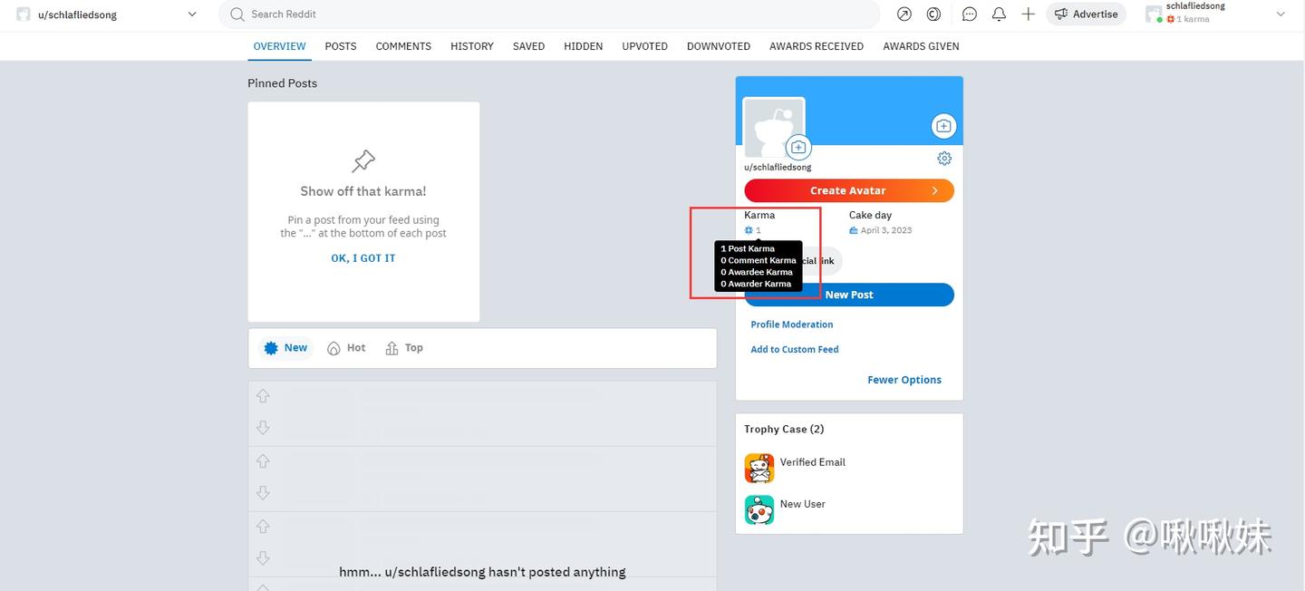Downvote the first feed post
Screen dimensions: 1305x591
263,427
